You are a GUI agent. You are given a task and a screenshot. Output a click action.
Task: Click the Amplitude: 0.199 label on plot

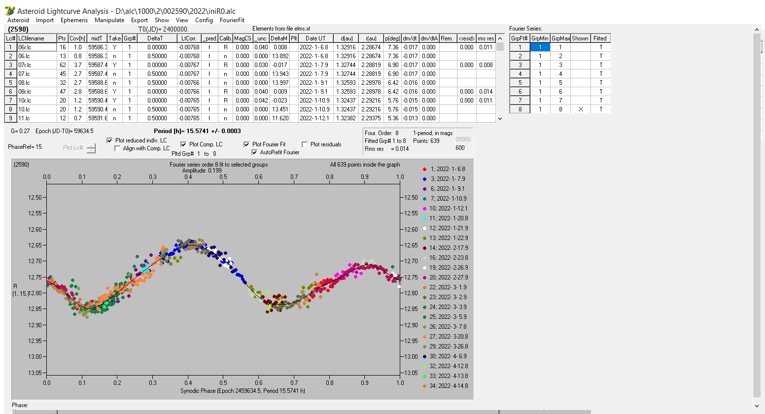[x=202, y=171]
